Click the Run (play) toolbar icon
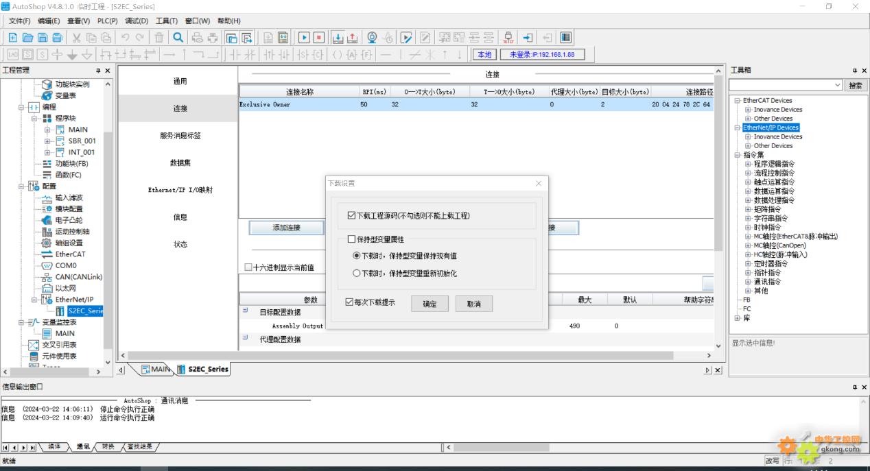This screenshot has height=471, width=870. click(x=304, y=38)
